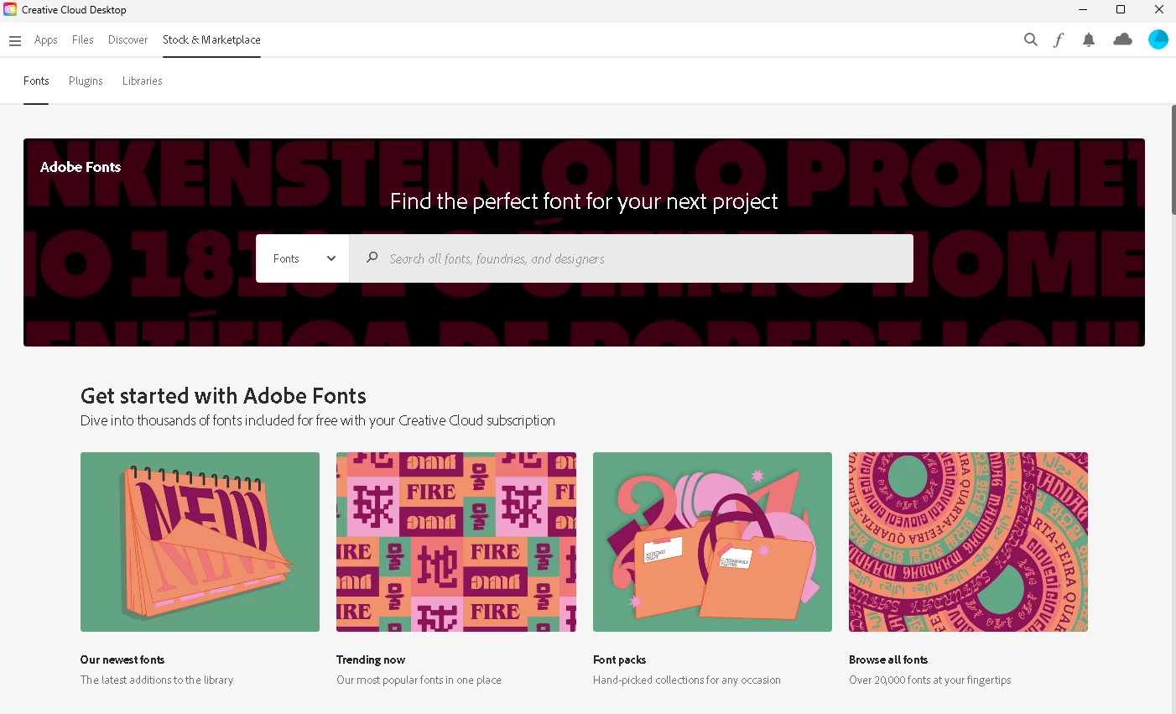The height and width of the screenshot is (714, 1176).
Task: Open the hamburger navigation menu
Action: 15,40
